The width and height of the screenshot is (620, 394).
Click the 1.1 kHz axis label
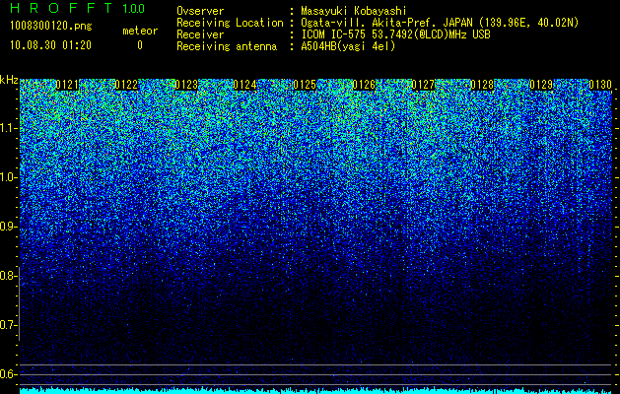(x=8, y=128)
